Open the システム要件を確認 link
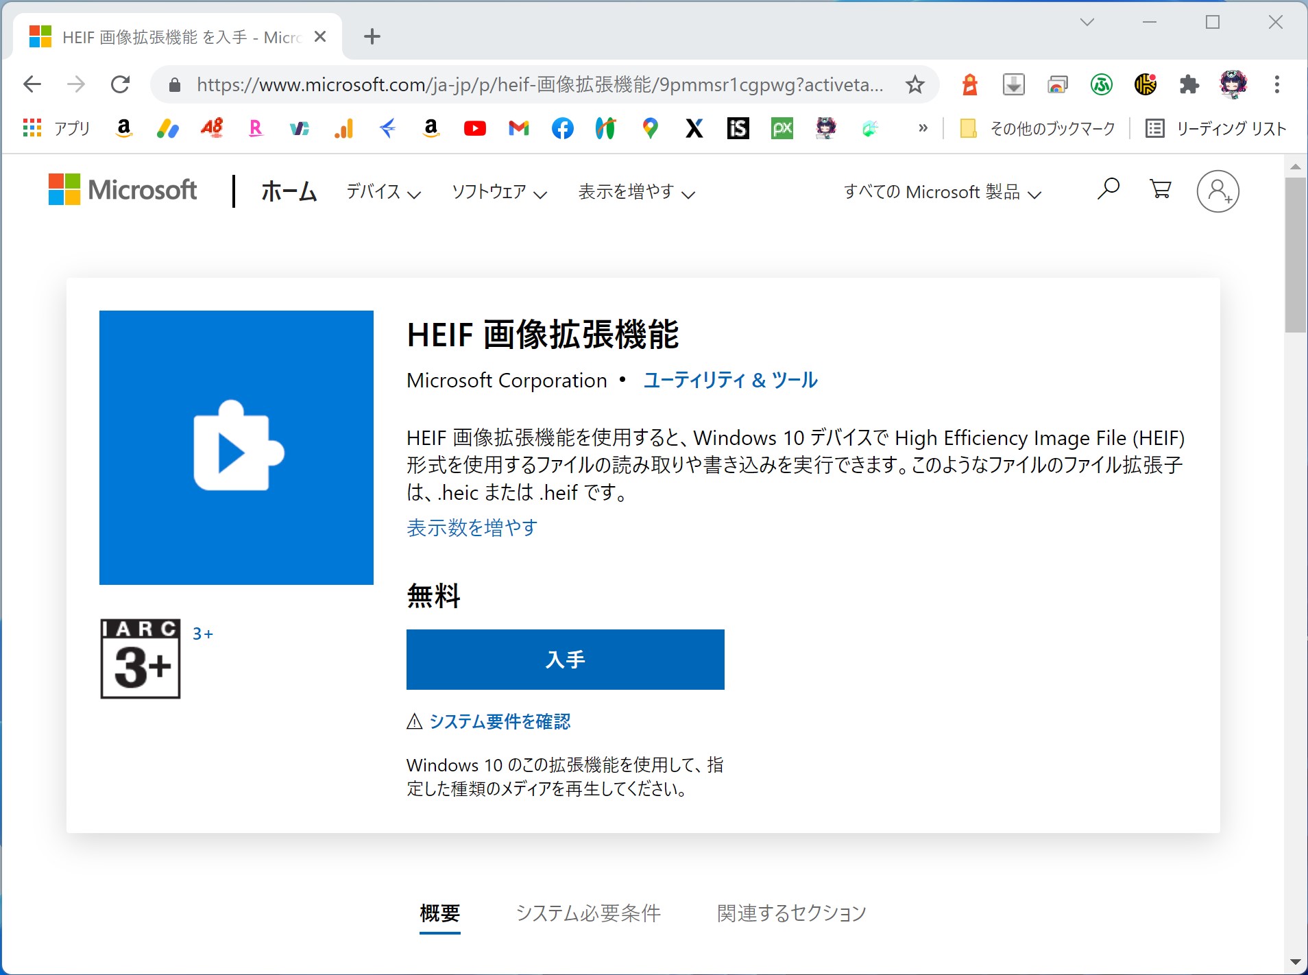The width and height of the screenshot is (1308, 975). click(x=500, y=721)
